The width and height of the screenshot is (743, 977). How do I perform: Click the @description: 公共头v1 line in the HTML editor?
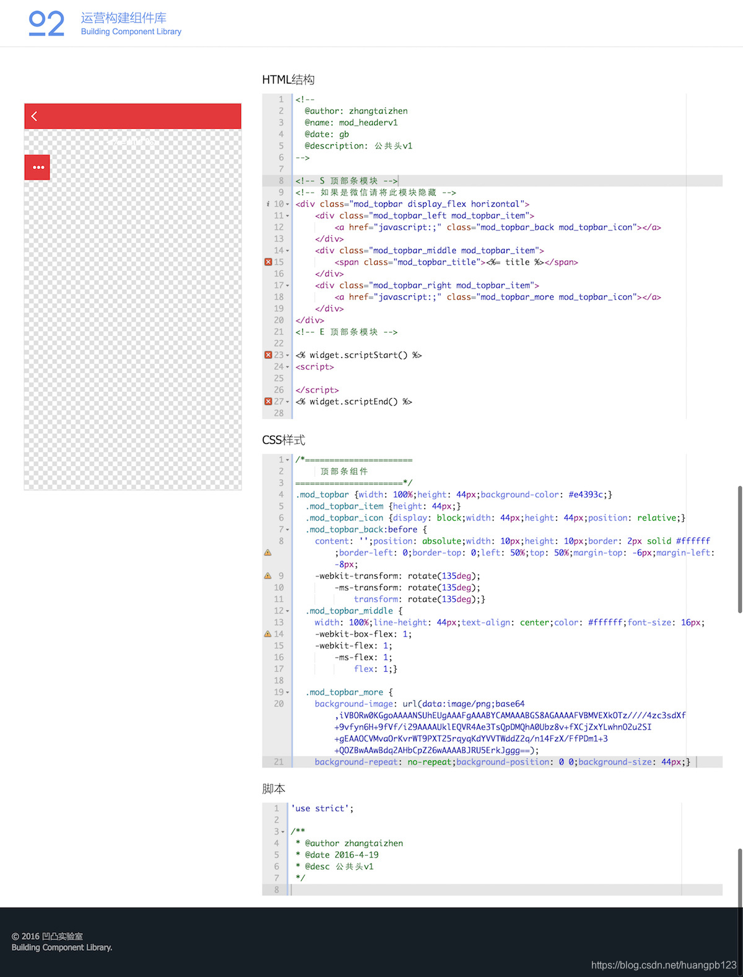(358, 146)
